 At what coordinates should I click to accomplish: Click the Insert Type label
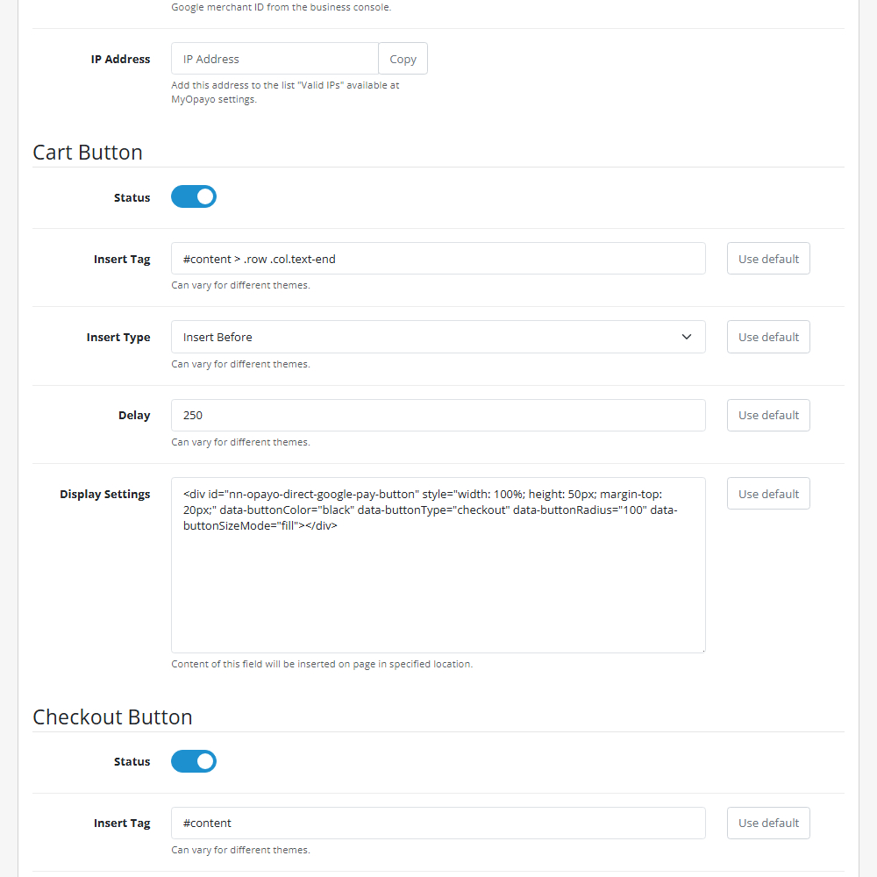point(118,337)
